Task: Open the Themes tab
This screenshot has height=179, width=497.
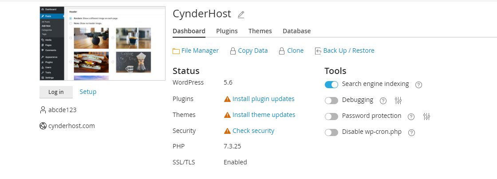Action: point(260,31)
